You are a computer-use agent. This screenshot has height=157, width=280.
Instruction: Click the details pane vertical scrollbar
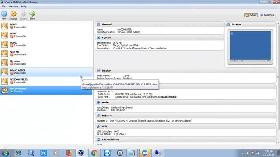[x=278, y=77]
